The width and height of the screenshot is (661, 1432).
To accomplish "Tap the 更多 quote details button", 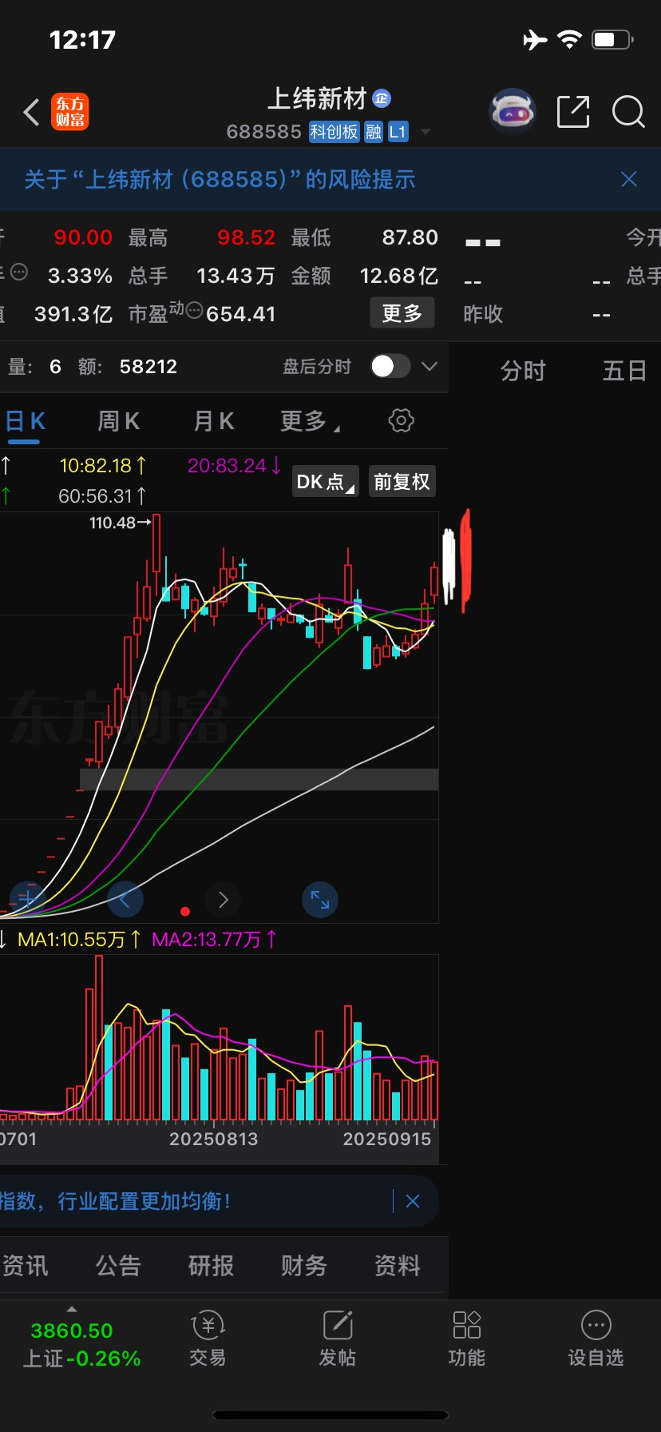I will point(402,312).
